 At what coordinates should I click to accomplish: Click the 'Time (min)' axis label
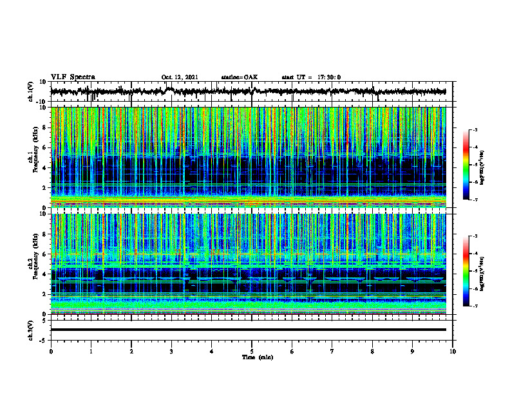258,357
